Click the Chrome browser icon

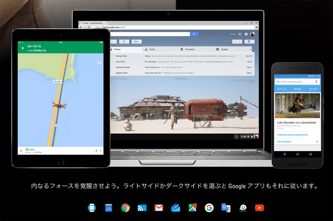[x=125, y=208]
